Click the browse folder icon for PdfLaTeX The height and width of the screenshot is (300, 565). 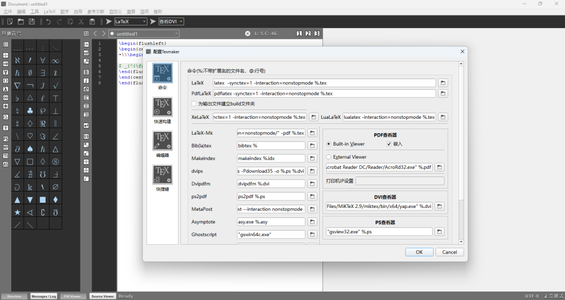coord(443,93)
